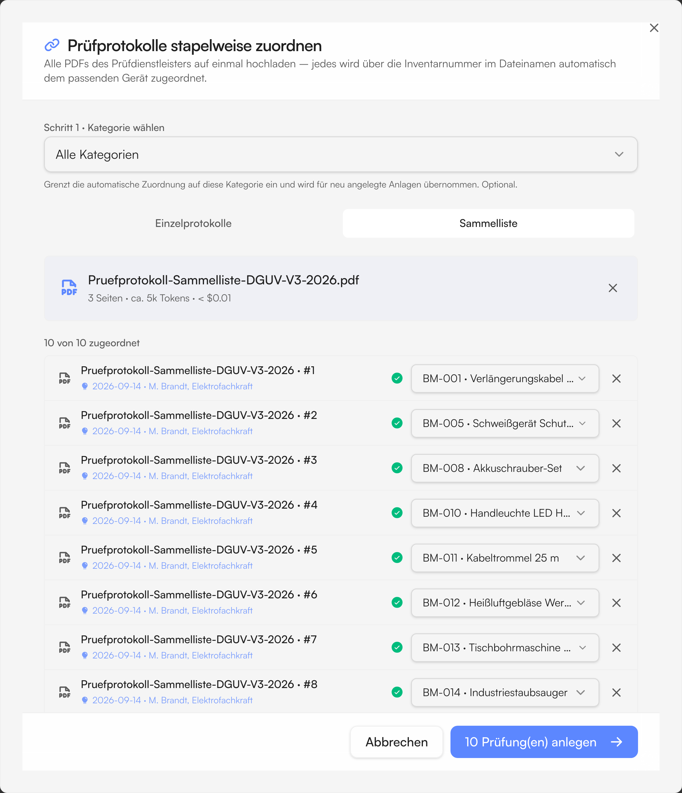682x793 pixels.
Task: Click the green check status of row #8
Action: click(397, 692)
